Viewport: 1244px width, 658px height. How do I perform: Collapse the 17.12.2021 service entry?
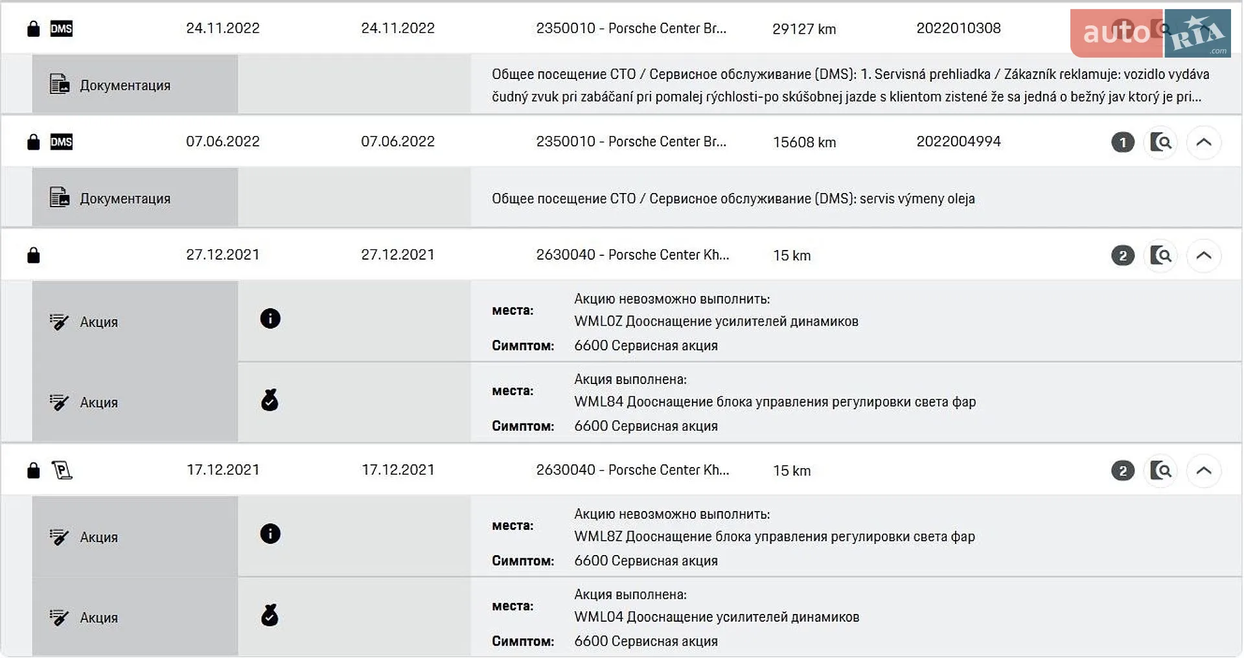coord(1204,471)
